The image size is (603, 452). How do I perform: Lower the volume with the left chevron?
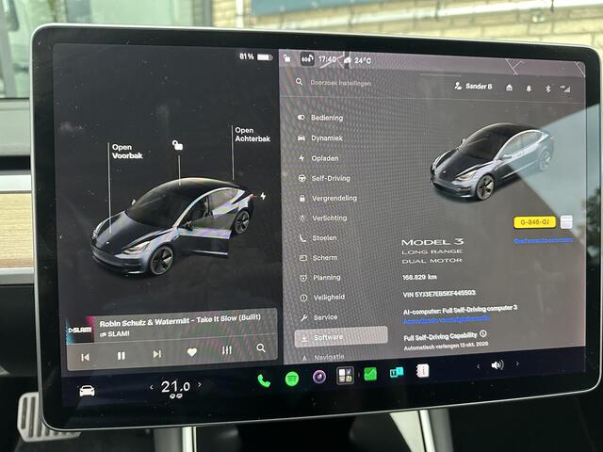pyautogui.click(x=478, y=366)
